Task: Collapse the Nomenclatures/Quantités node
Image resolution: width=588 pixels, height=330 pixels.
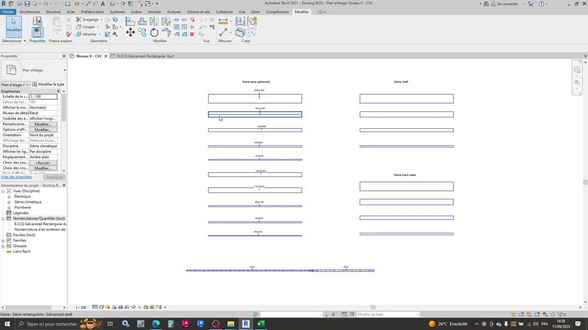Action: (x=3, y=219)
